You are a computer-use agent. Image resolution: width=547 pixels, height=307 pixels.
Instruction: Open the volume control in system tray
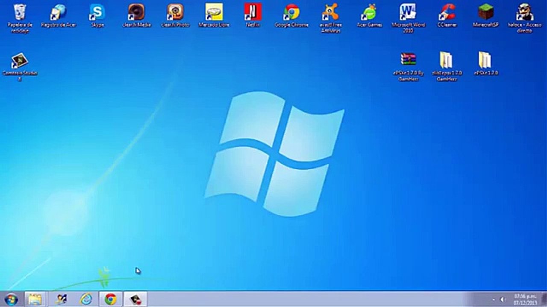tap(503, 300)
